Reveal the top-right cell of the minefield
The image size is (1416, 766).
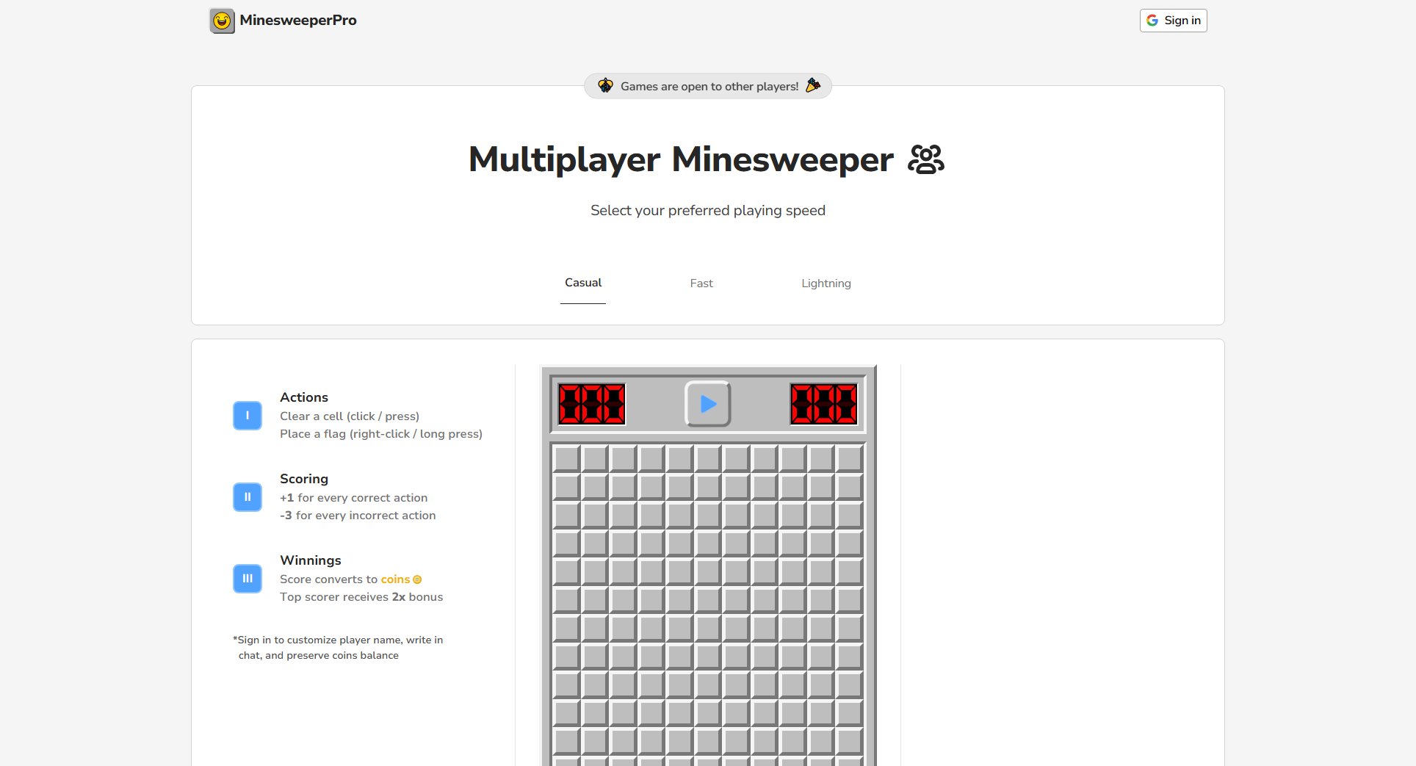point(850,459)
